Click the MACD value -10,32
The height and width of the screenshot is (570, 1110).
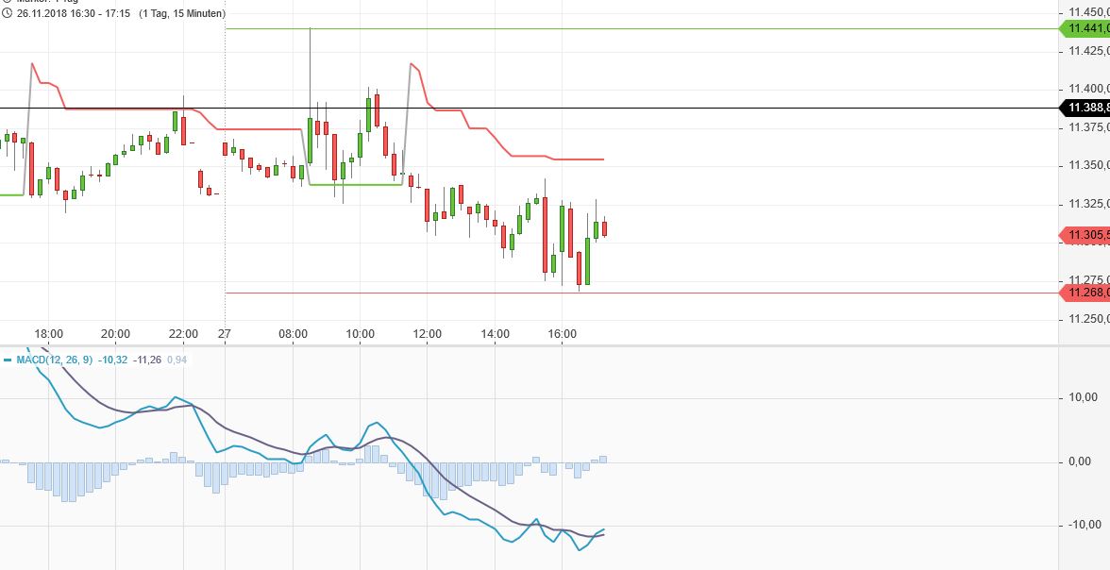(x=112, y=360)
